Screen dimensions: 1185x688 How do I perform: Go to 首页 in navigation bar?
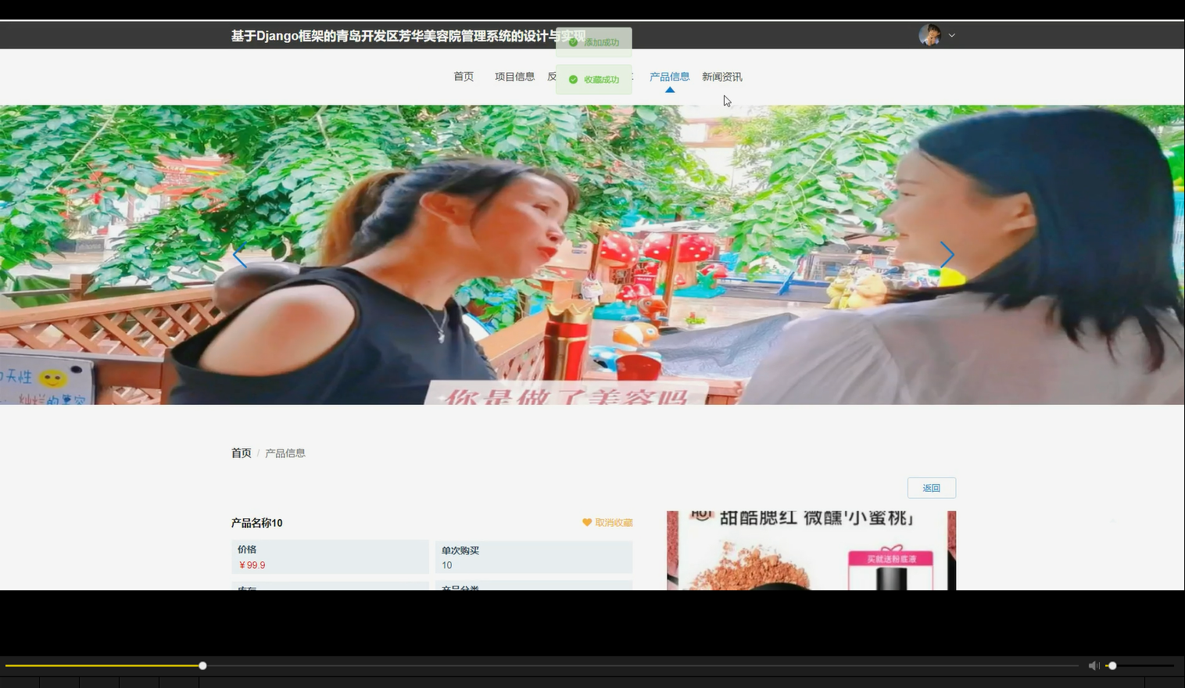[464, 77]
